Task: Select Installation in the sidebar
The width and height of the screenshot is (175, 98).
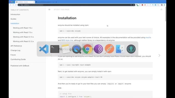Action: pyautogui.click(x=15, y=23)
